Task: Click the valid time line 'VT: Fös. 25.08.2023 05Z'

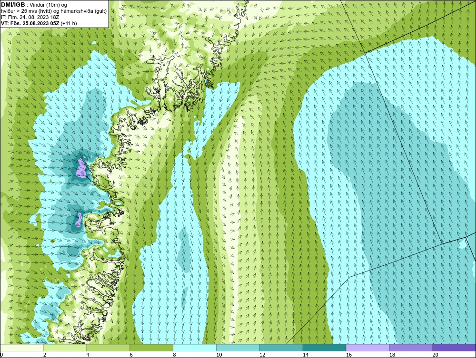Action: pyautogui.click(x=30, y=23)
